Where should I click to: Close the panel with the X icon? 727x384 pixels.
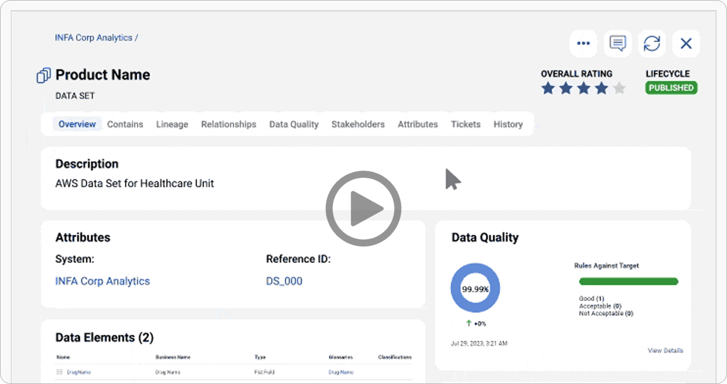coord(686,43)
